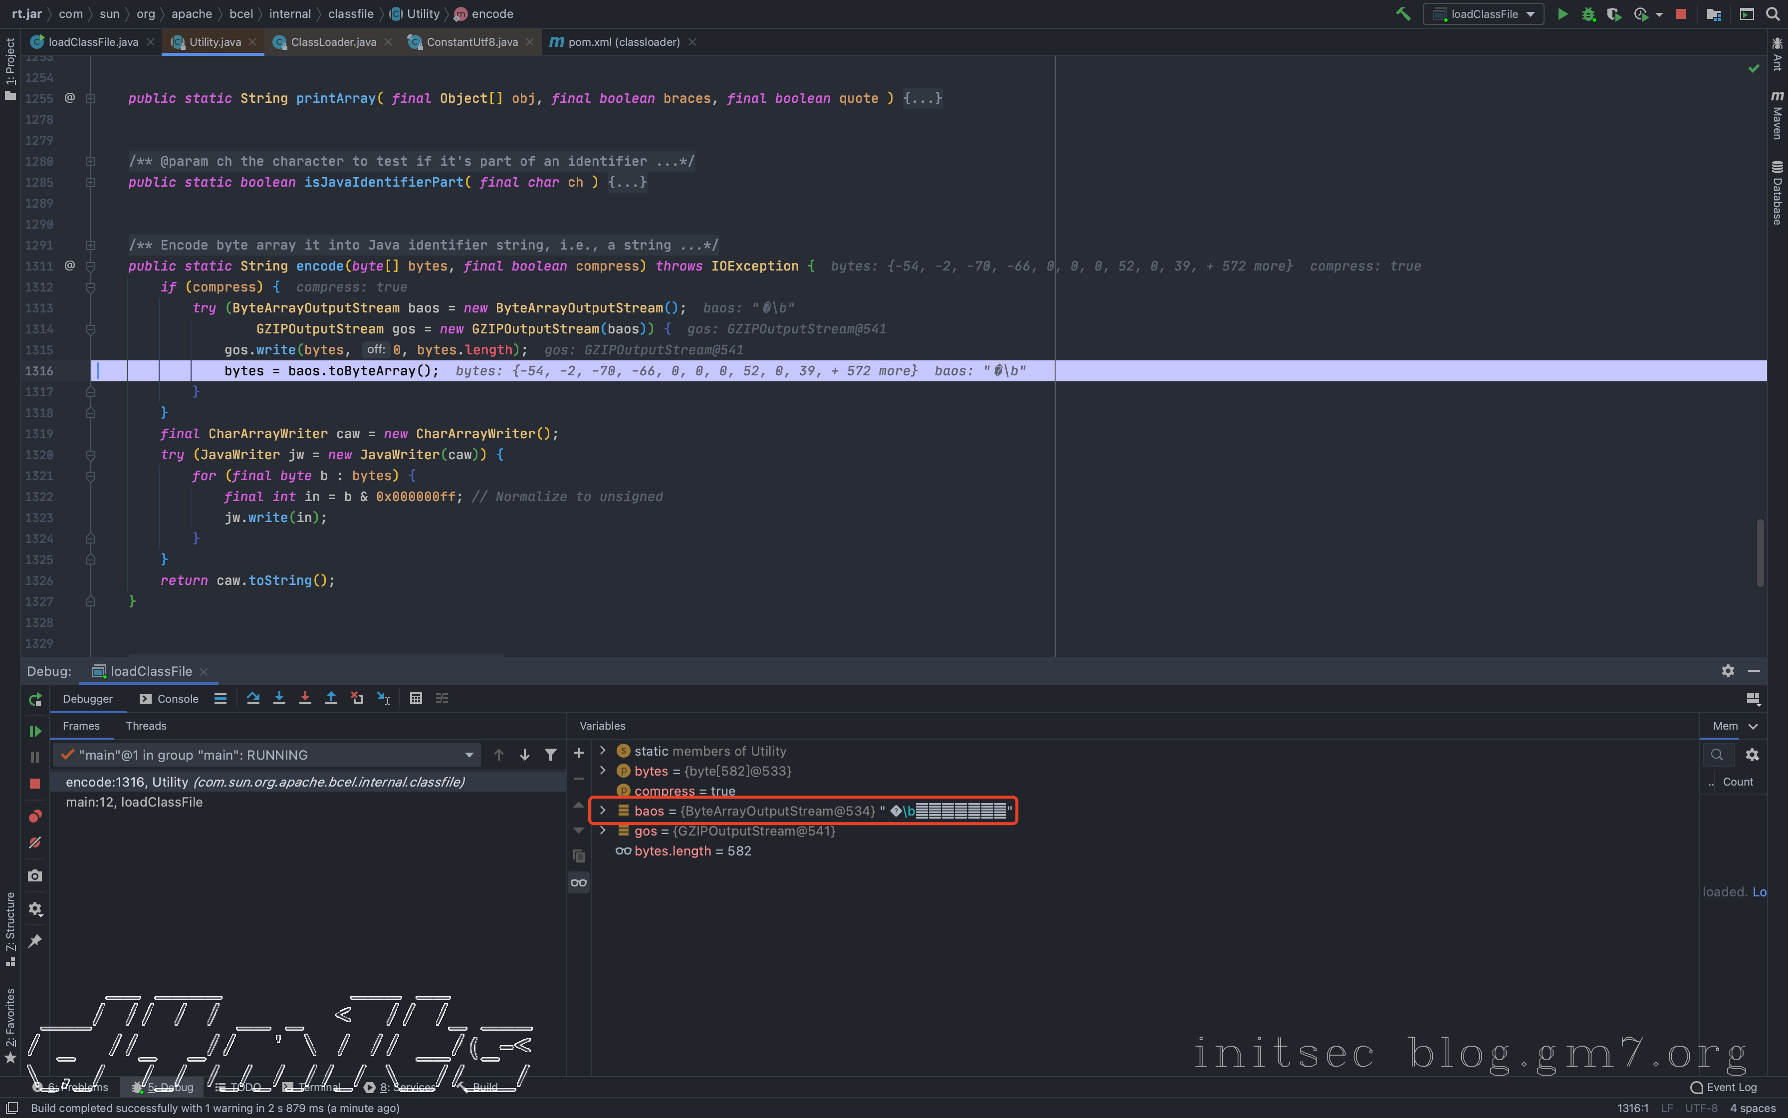Image resolution: width=1788 pixels, height=1118 pixels.
Task: Expand the baos variable node
Action: 603,811
